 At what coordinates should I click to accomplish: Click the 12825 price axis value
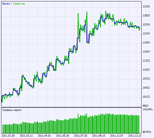point(146,16)
